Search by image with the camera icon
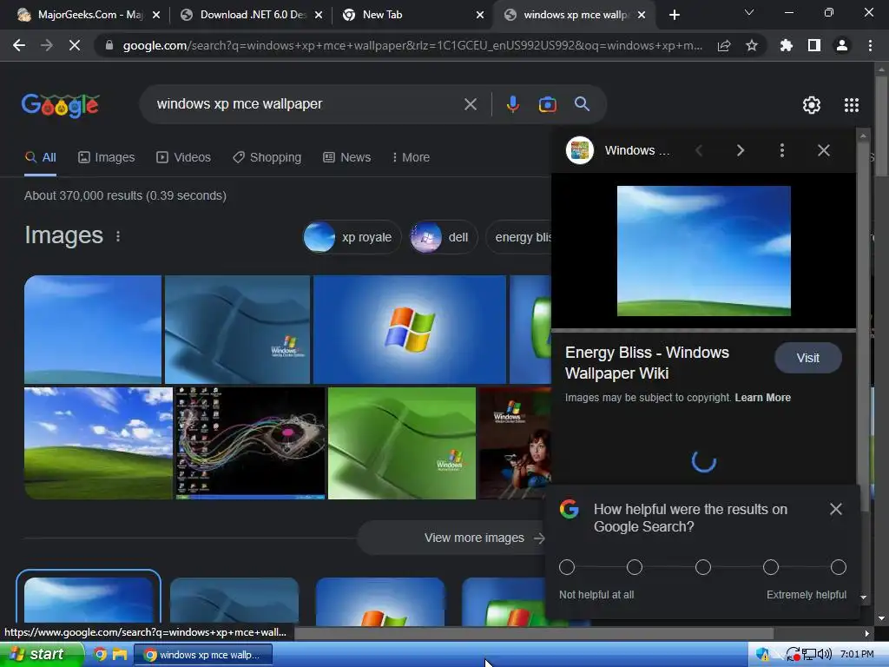The height and width of the screenshot is (667, 889). click(x=547, y=104)
